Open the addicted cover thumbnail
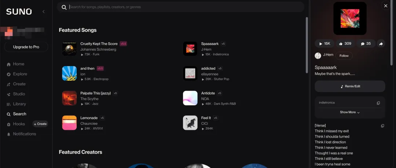Screen dimensions: 396x168 190,73
